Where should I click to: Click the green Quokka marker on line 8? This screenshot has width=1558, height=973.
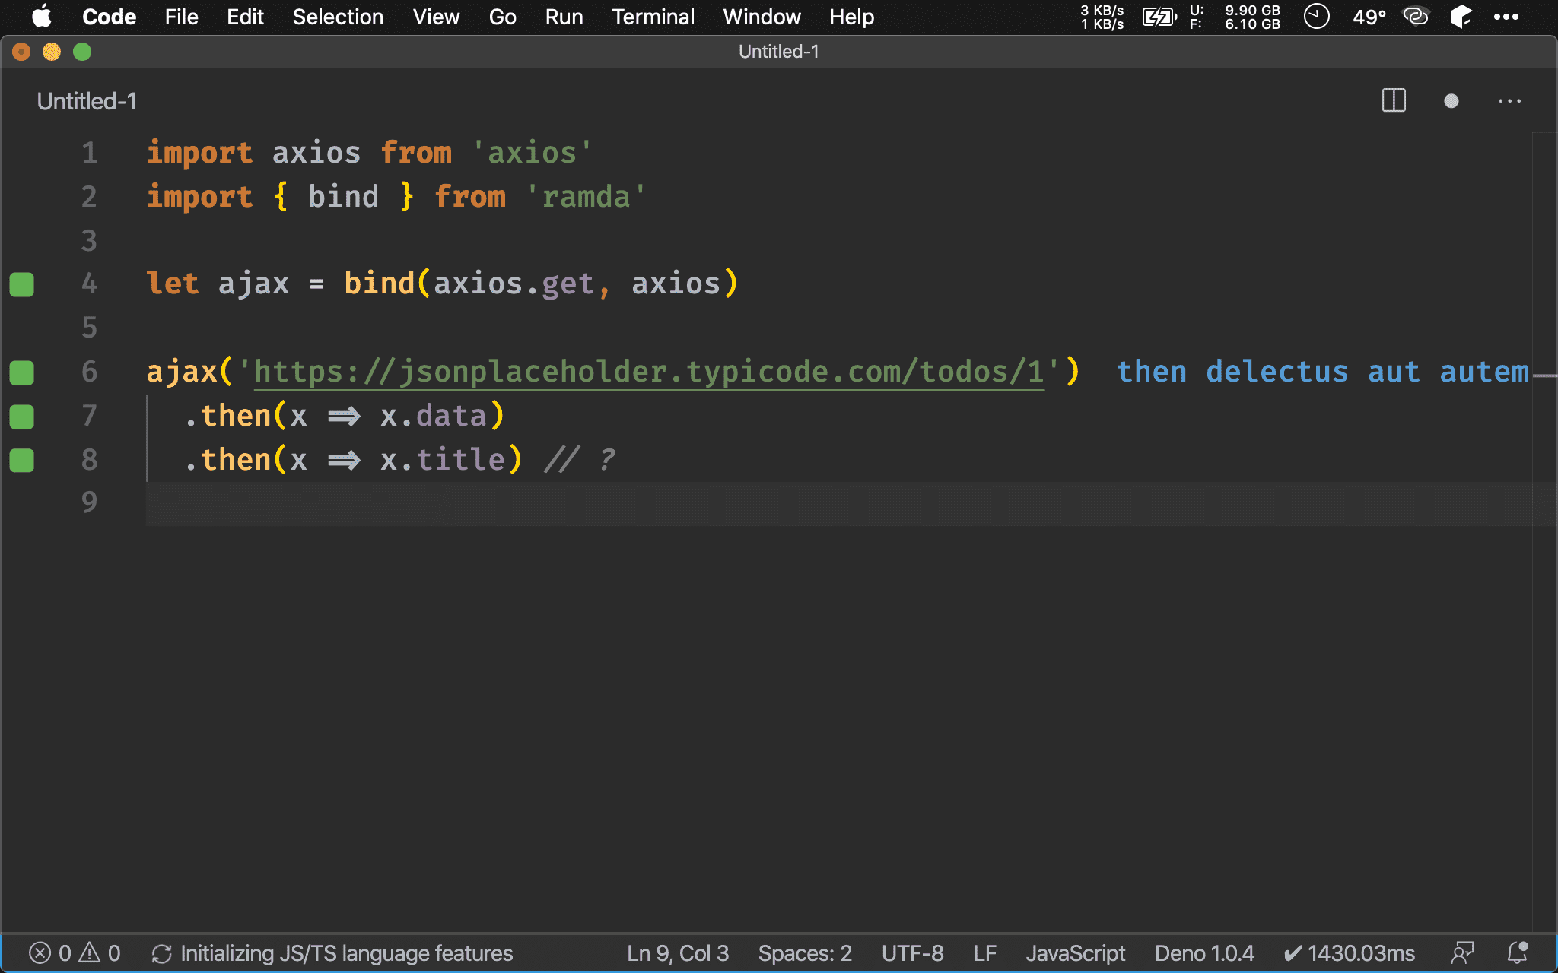tap(22, 461)
